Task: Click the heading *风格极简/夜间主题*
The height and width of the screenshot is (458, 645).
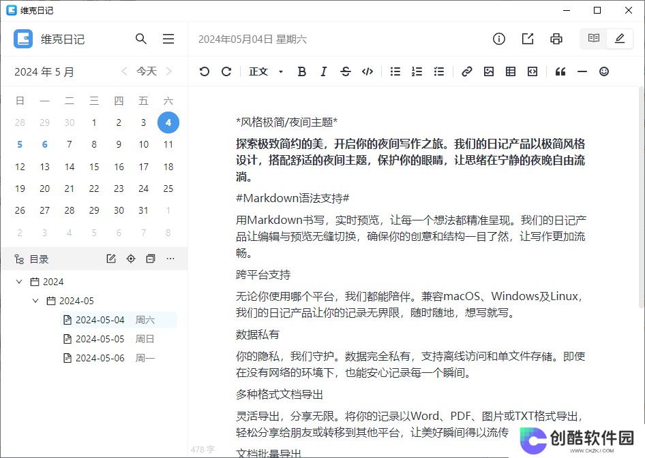Action: click(287, 122)
